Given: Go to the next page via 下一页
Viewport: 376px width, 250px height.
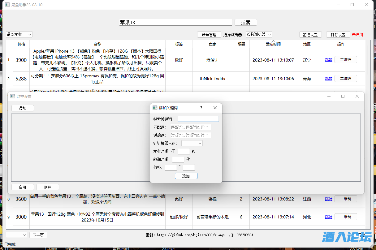Looking at the screenshot, I should [38, 235].
